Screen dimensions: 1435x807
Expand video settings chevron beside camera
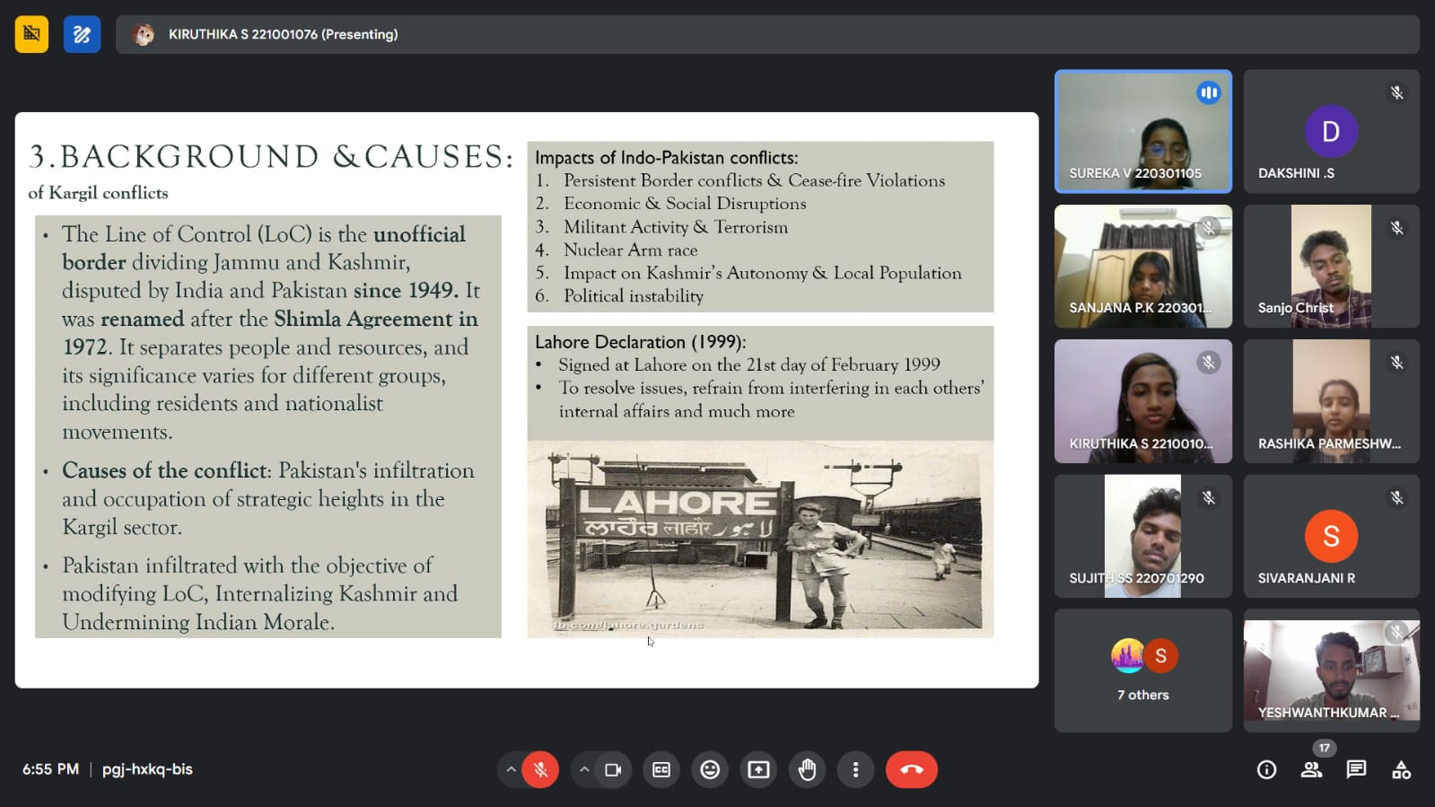pyautogui.click(x=584, y=769)
